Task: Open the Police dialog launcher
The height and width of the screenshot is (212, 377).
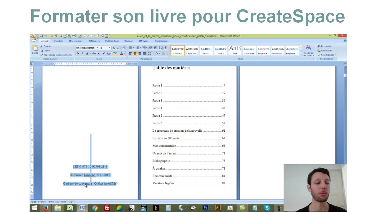Action: [x=125, y=59]
